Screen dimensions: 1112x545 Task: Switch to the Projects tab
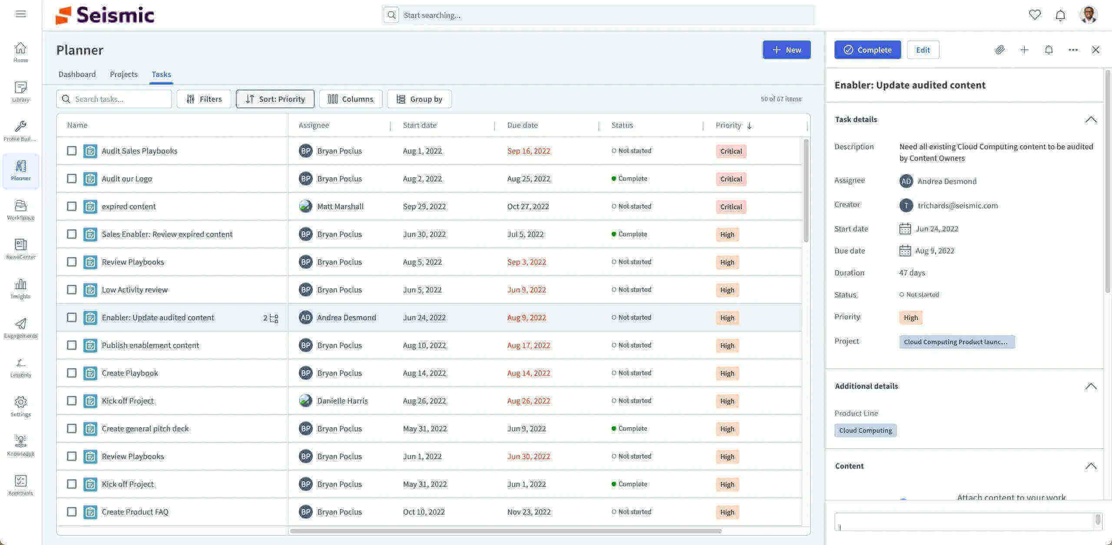(123, 74)
